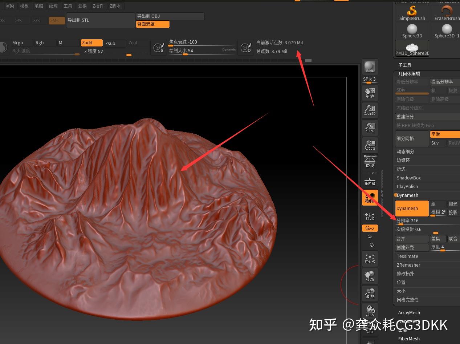Image resolution: width=460 pixels, height=344 pixels.
Task: Activate the Dynamic 透视 perspective icon
Action: [370, 160]
